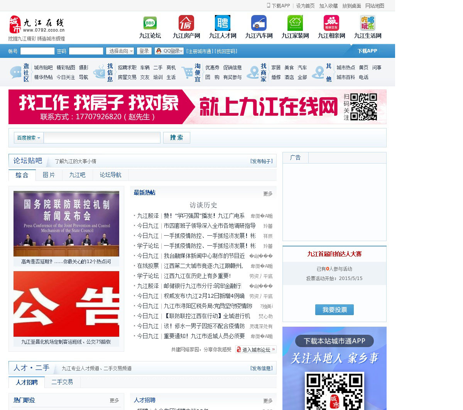
Task: Open the 九江家装网 green icon
Action: [295, 23]
